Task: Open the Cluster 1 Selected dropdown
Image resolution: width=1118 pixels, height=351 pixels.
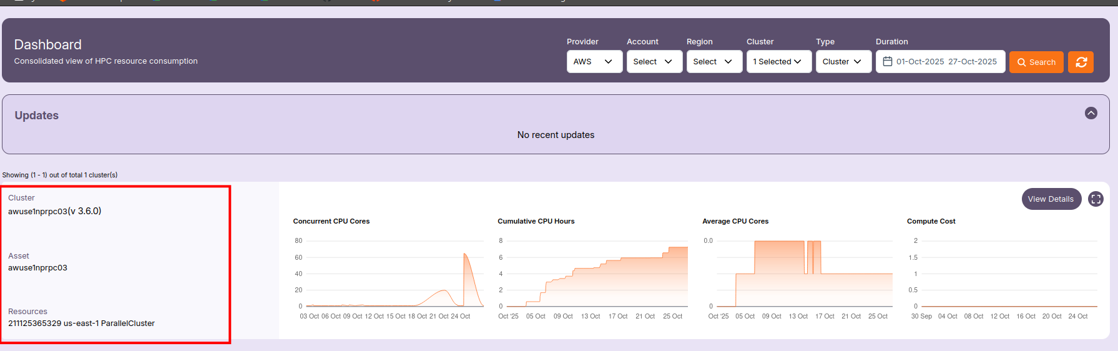Action: pos(779,61)
